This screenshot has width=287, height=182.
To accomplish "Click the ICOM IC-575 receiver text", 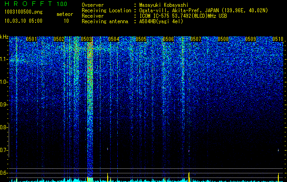I will point(183,16).
